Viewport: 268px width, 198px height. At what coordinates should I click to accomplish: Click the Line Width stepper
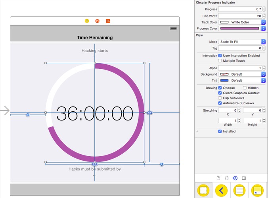coord(264,16)
